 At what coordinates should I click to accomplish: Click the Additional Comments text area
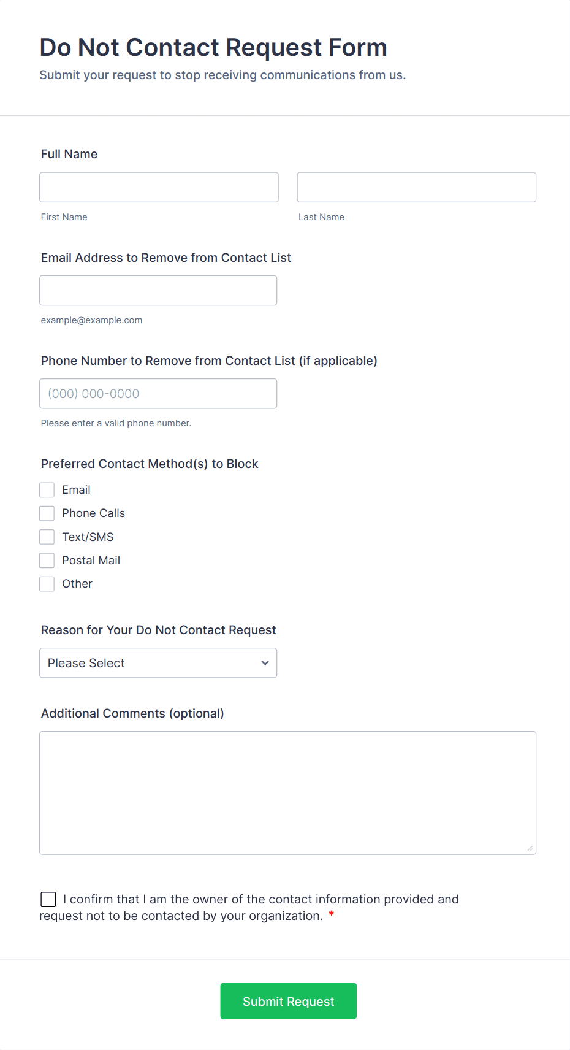point(287,792)
